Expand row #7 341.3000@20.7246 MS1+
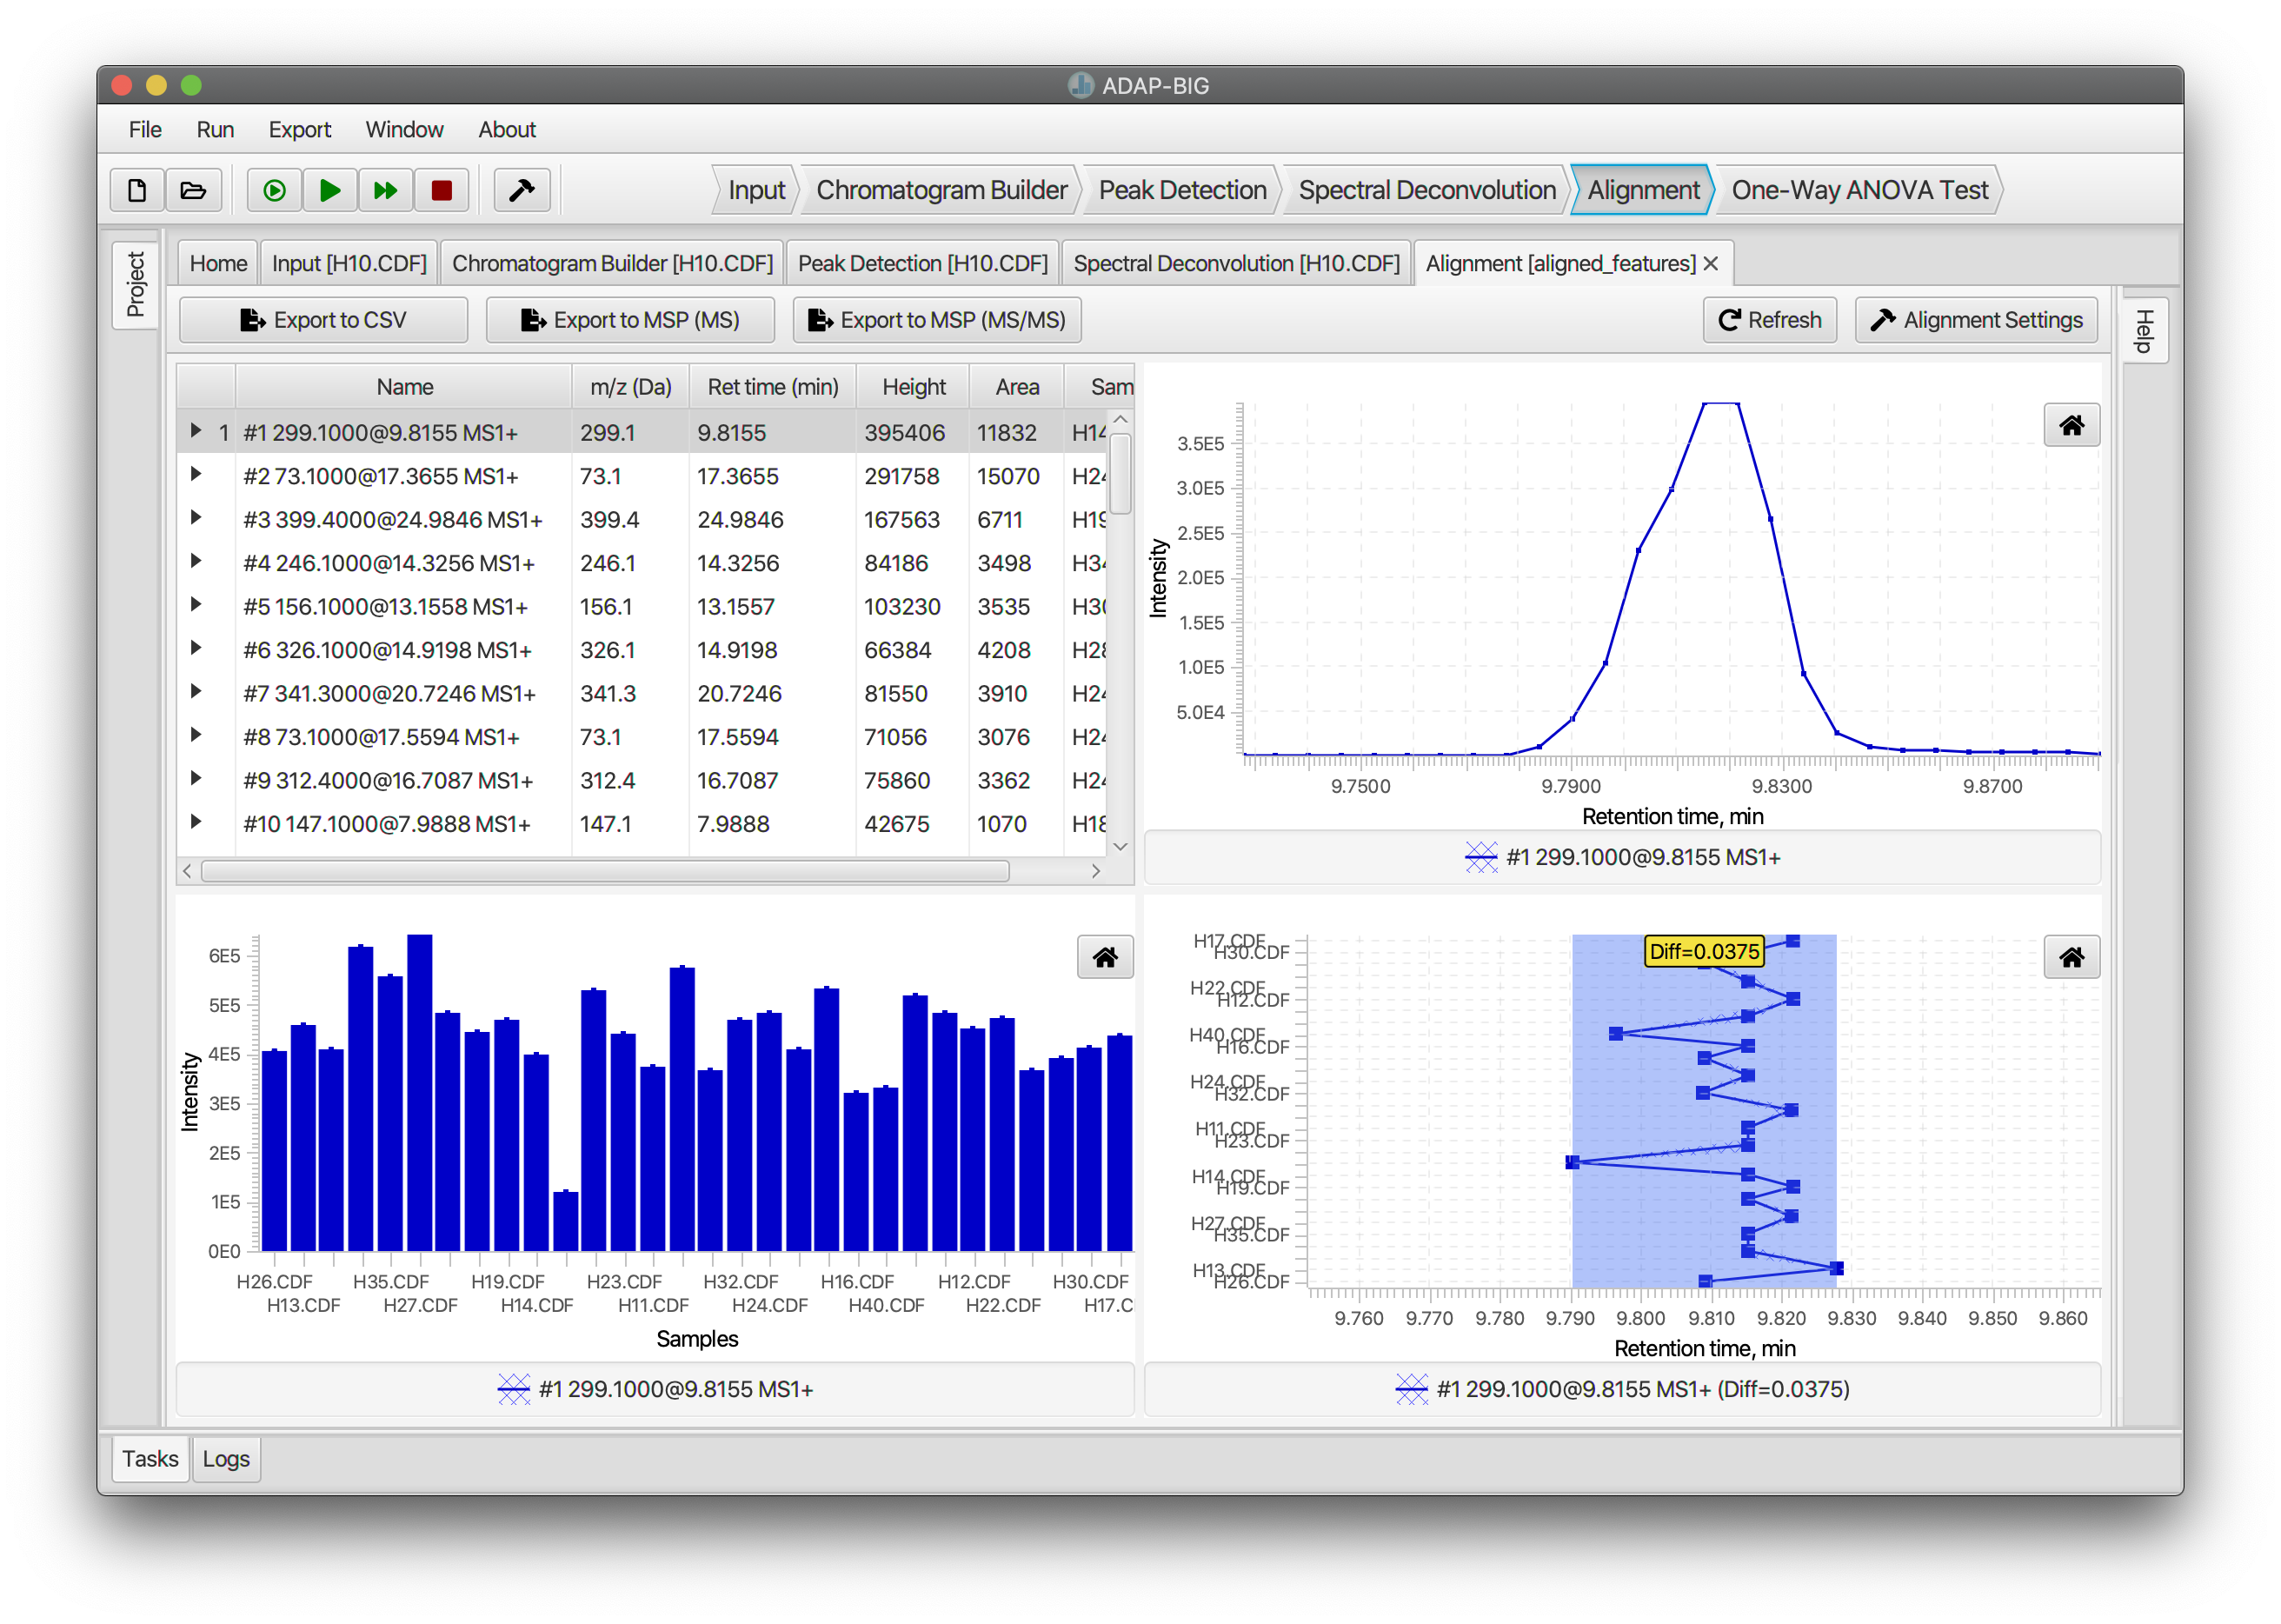The image size is (2281, 1624). [x=196, y=692]
